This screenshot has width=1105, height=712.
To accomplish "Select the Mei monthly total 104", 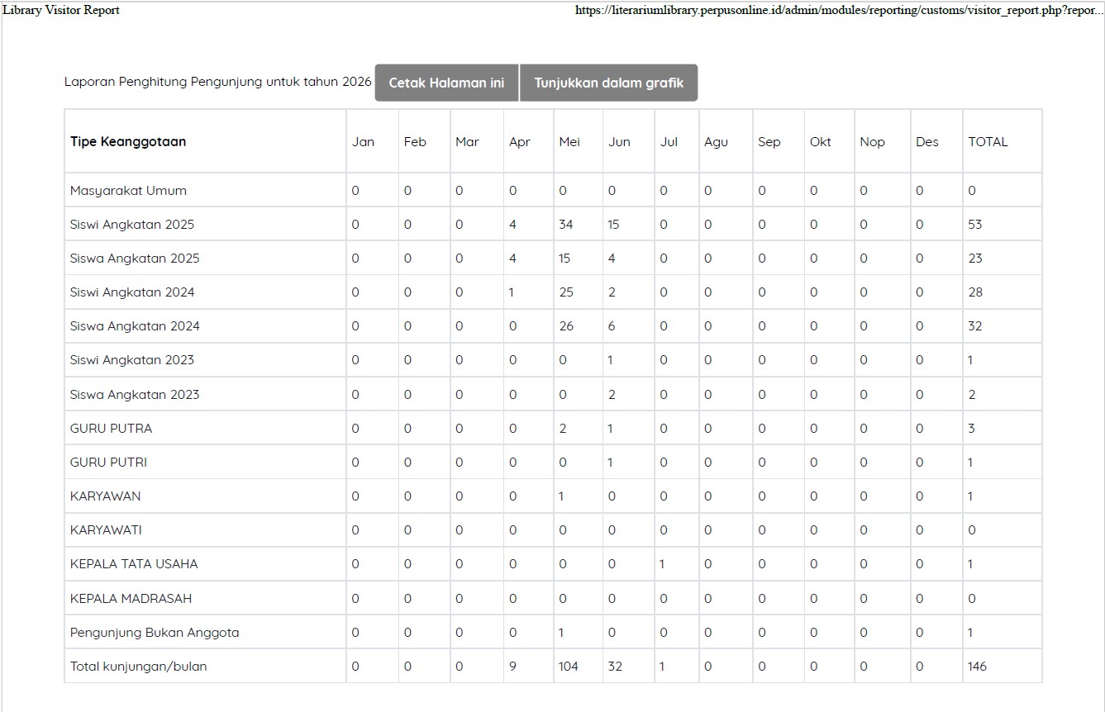I will [x=569, y=667].
